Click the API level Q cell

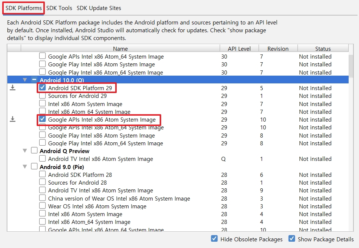tap(223, 159)
